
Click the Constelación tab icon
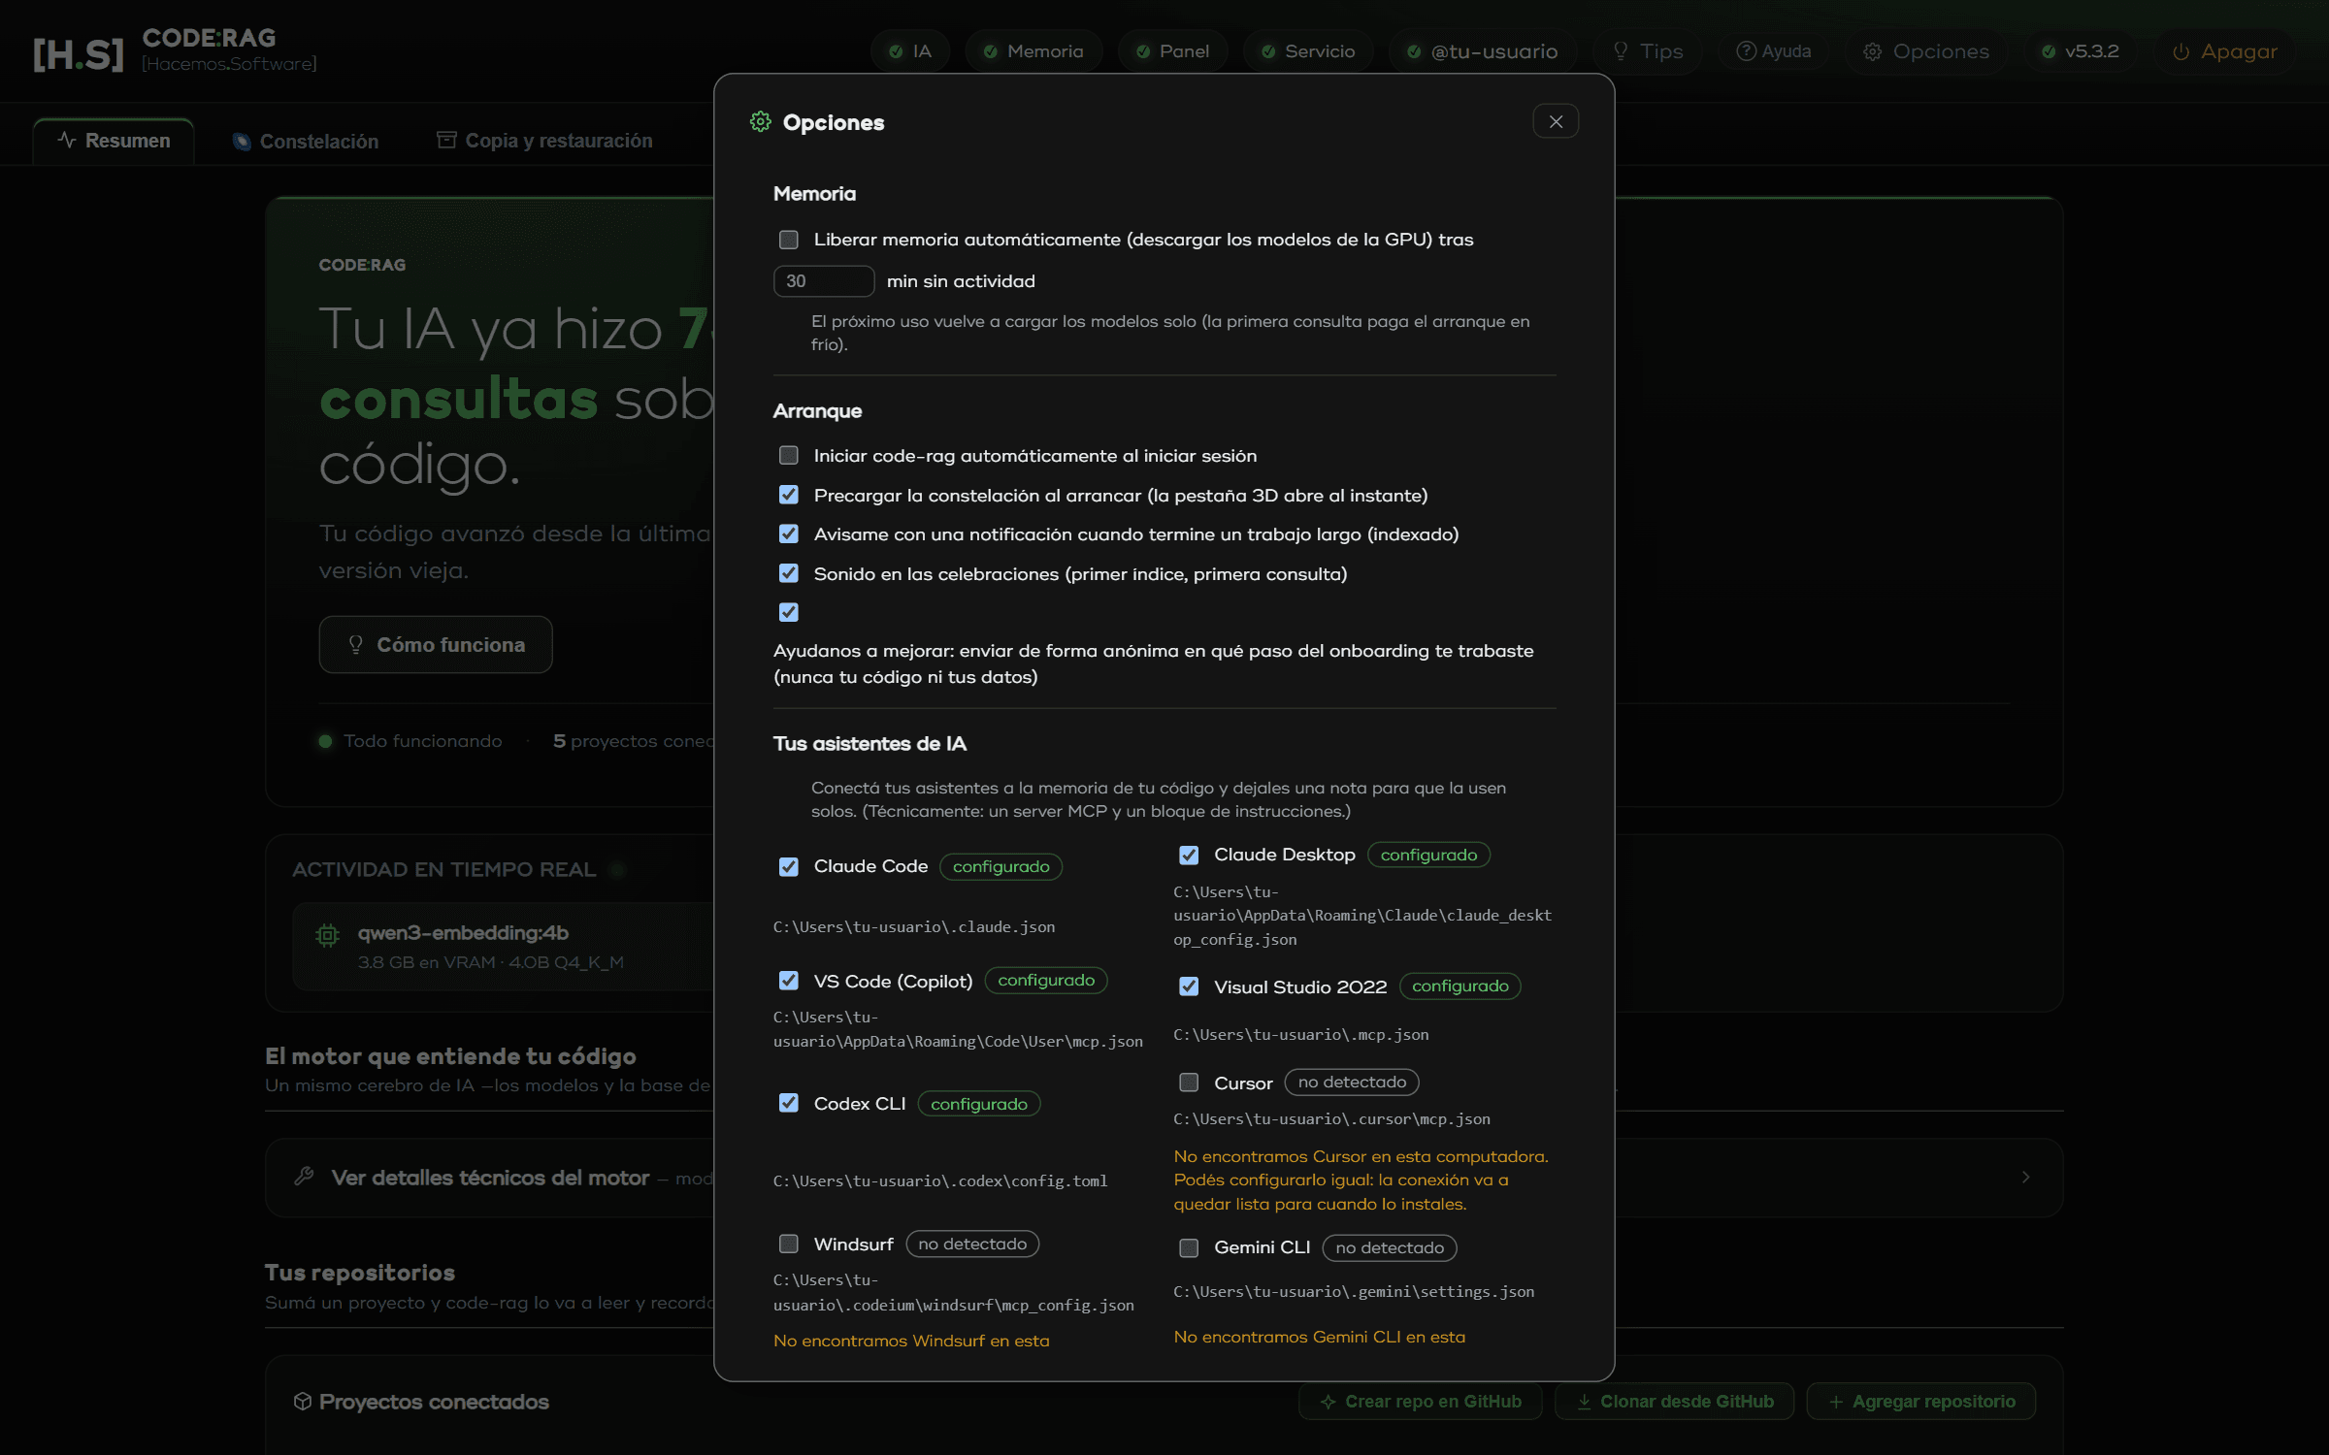[x=242, y=142]
